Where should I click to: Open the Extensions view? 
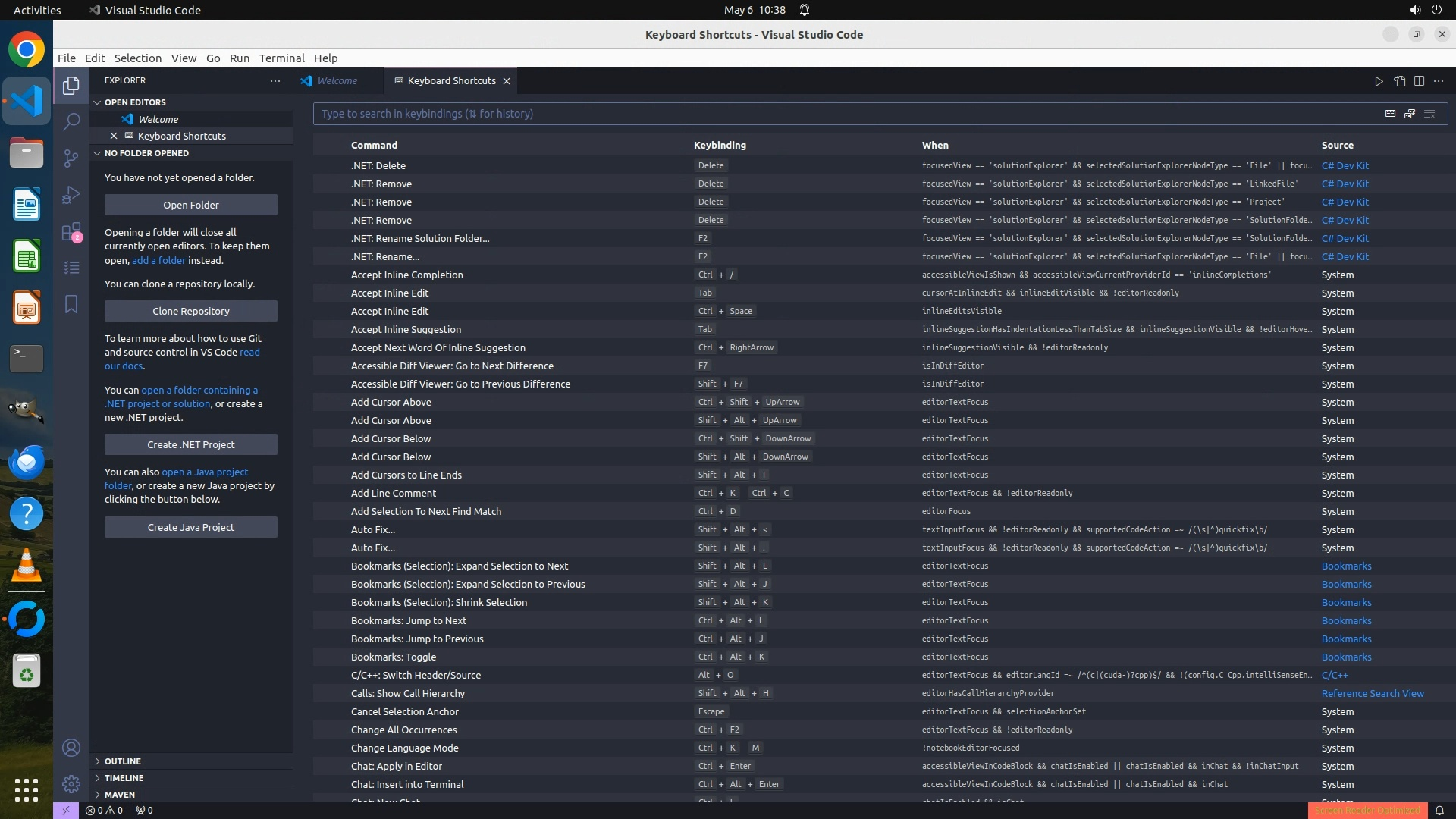coord(71,231)
